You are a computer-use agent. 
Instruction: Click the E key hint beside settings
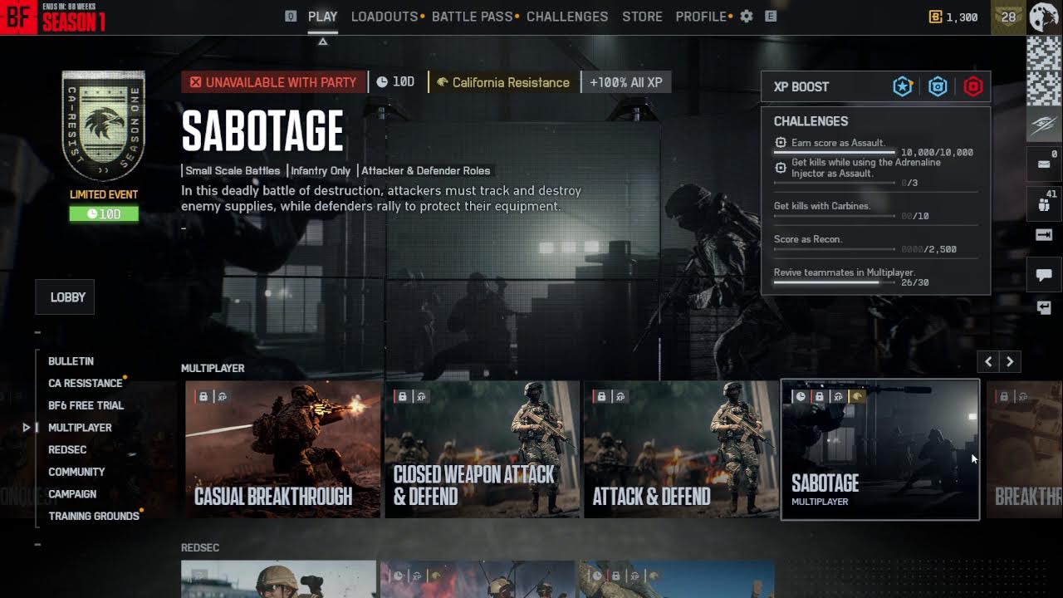point(771,17)
